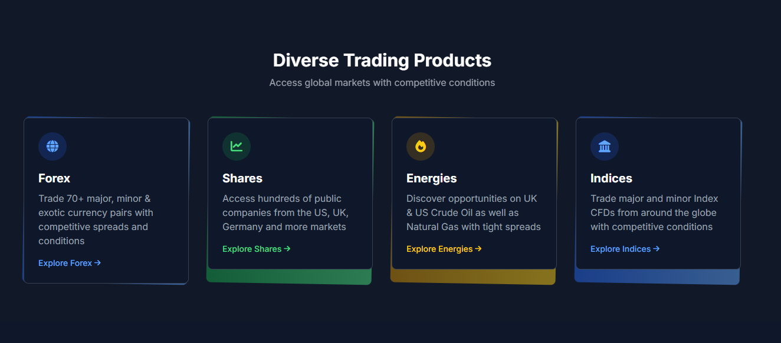The height and width of the screenshot is (343, 781).
Task: Click the arrow next to Explore Shares
Action: click(x=287, y=249)
